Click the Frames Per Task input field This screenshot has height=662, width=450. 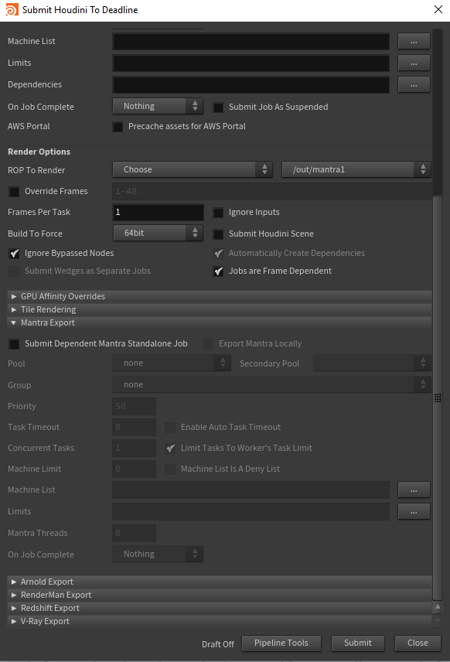tap(158, 213)
